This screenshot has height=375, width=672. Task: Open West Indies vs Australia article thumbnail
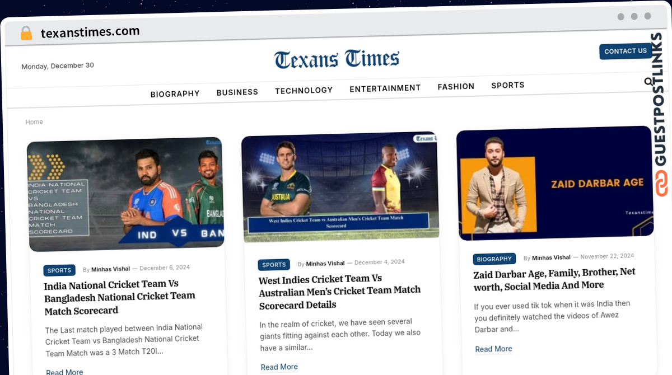coord(340,187)
